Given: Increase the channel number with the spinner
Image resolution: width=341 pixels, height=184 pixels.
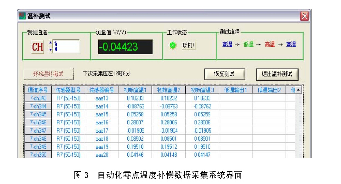Looking at the screenshot, I should pos(50,44).
